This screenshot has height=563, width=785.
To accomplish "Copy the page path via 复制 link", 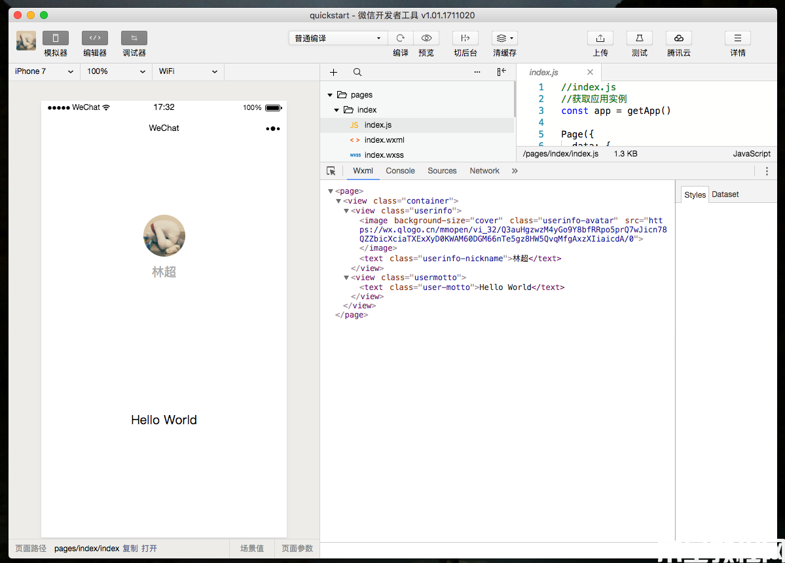I will click(130, 549).
